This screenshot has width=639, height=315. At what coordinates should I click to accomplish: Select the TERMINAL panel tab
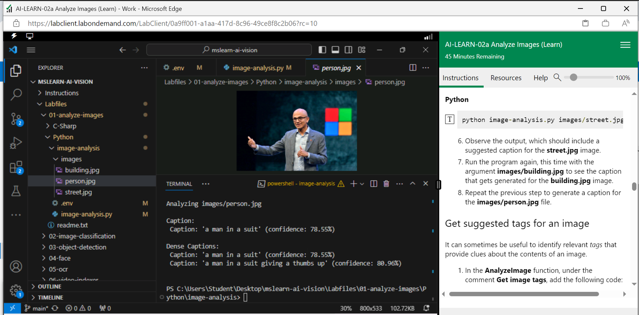pyautogui.click(x=179, y=184)
